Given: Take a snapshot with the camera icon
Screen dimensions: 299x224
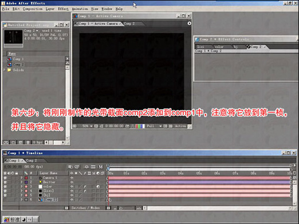Looking at the screenshot, I should click(127, 126).
